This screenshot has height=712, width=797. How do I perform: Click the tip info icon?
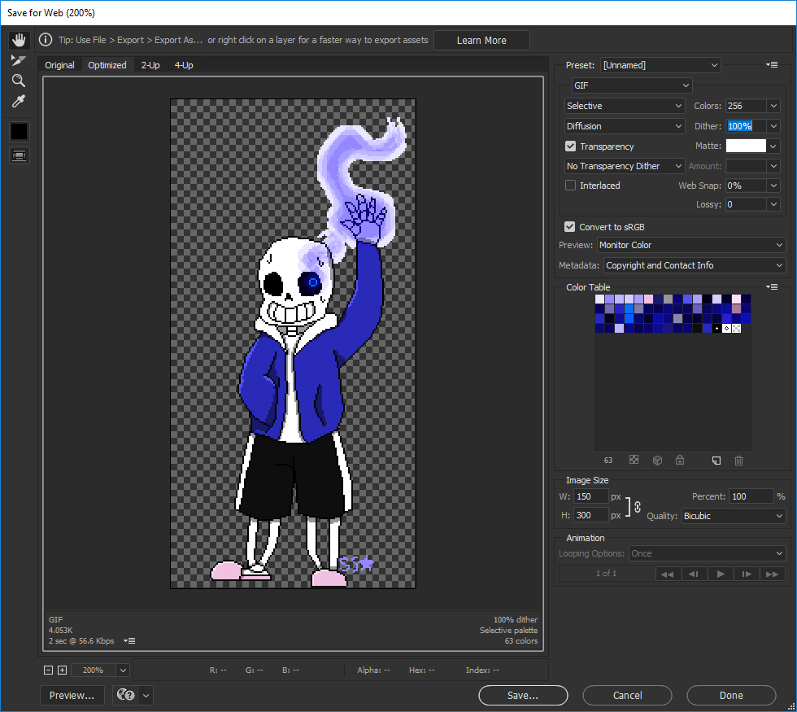[x=46, y=40]
